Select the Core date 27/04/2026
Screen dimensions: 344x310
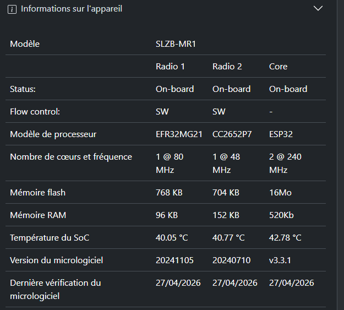pyautogui.click(x=292, y=283)
